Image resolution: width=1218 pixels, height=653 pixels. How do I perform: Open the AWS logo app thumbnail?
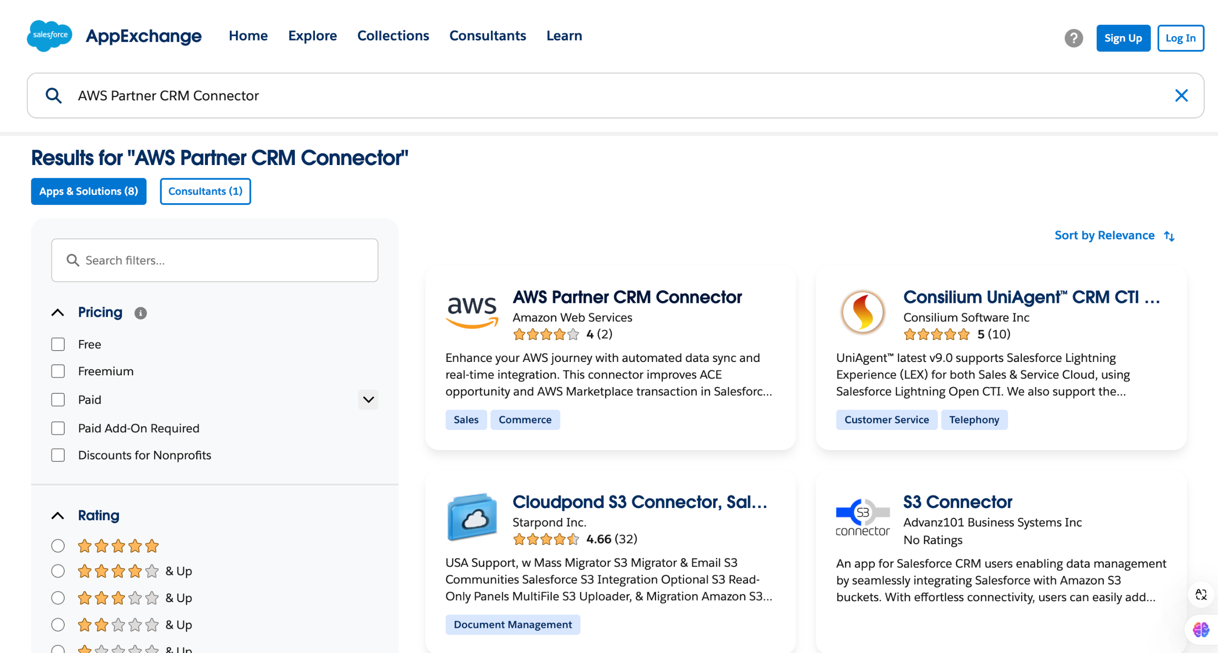coord(471,312)
